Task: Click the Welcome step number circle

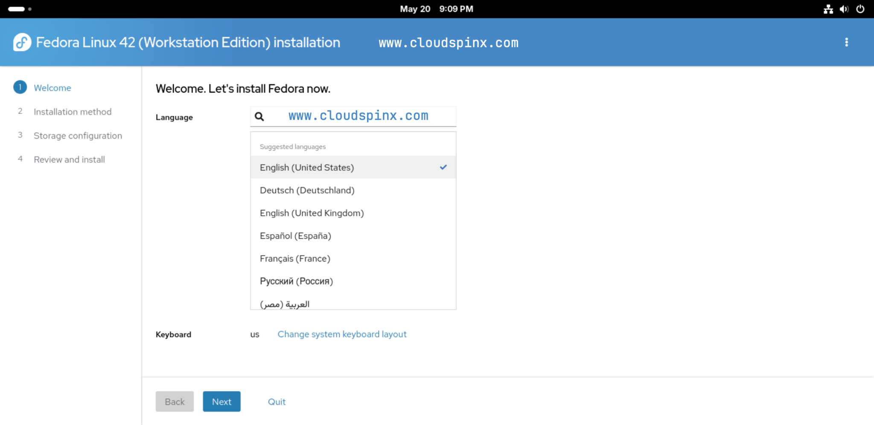Action: click(x=20, y=87)
